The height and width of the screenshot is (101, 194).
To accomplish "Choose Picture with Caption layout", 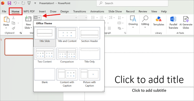I will [x=90, y=78].
